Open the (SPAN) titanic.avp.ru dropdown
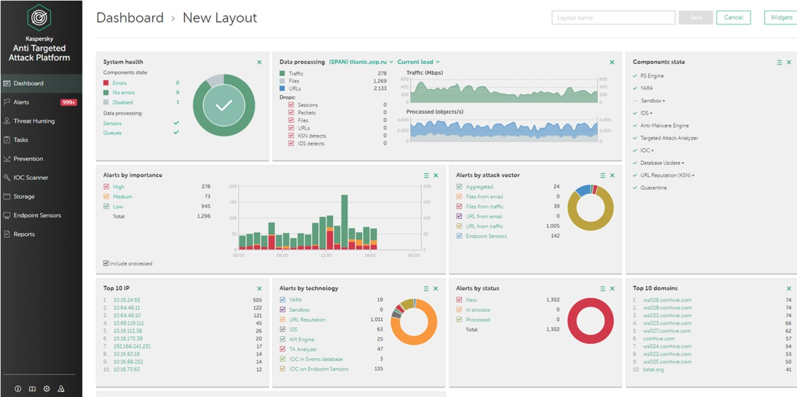The width and height of the screenshot is (797, 397). click(361, 62)
